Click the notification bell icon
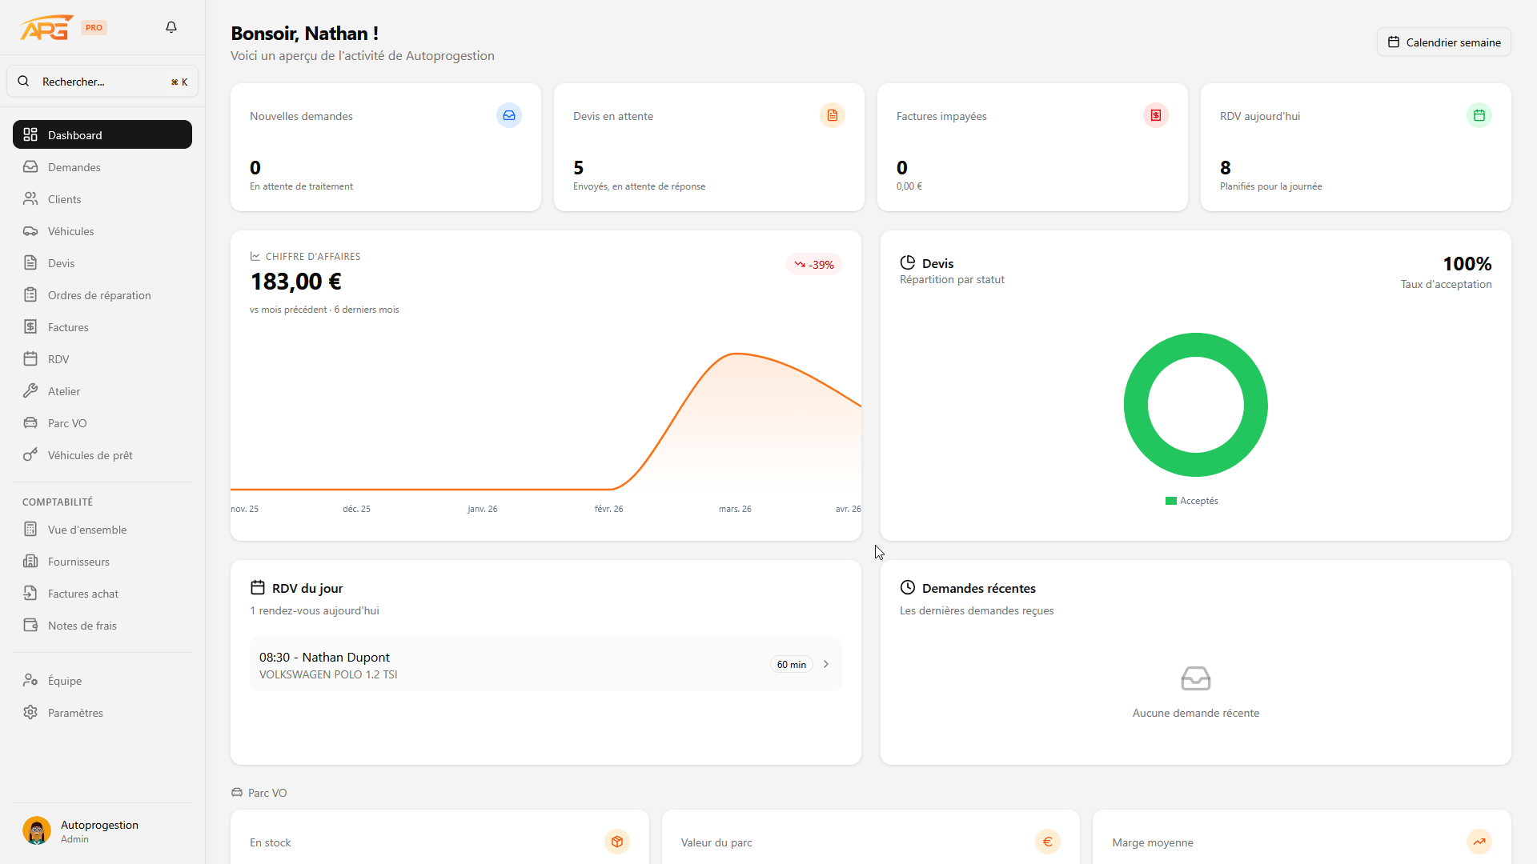 coord(171,26)
